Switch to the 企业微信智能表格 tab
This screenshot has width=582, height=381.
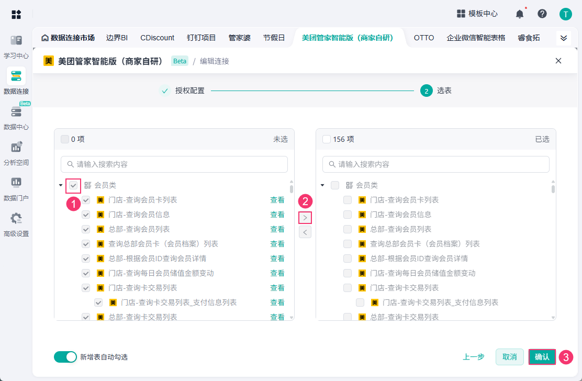tap(476, 38)
